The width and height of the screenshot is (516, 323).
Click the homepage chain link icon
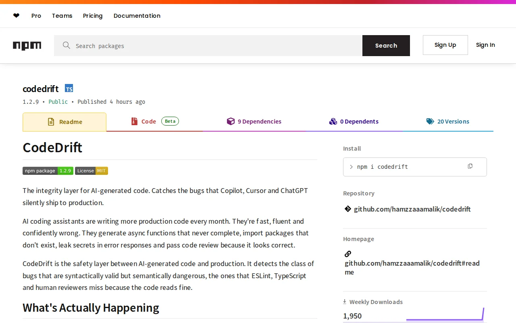(348, 254)
